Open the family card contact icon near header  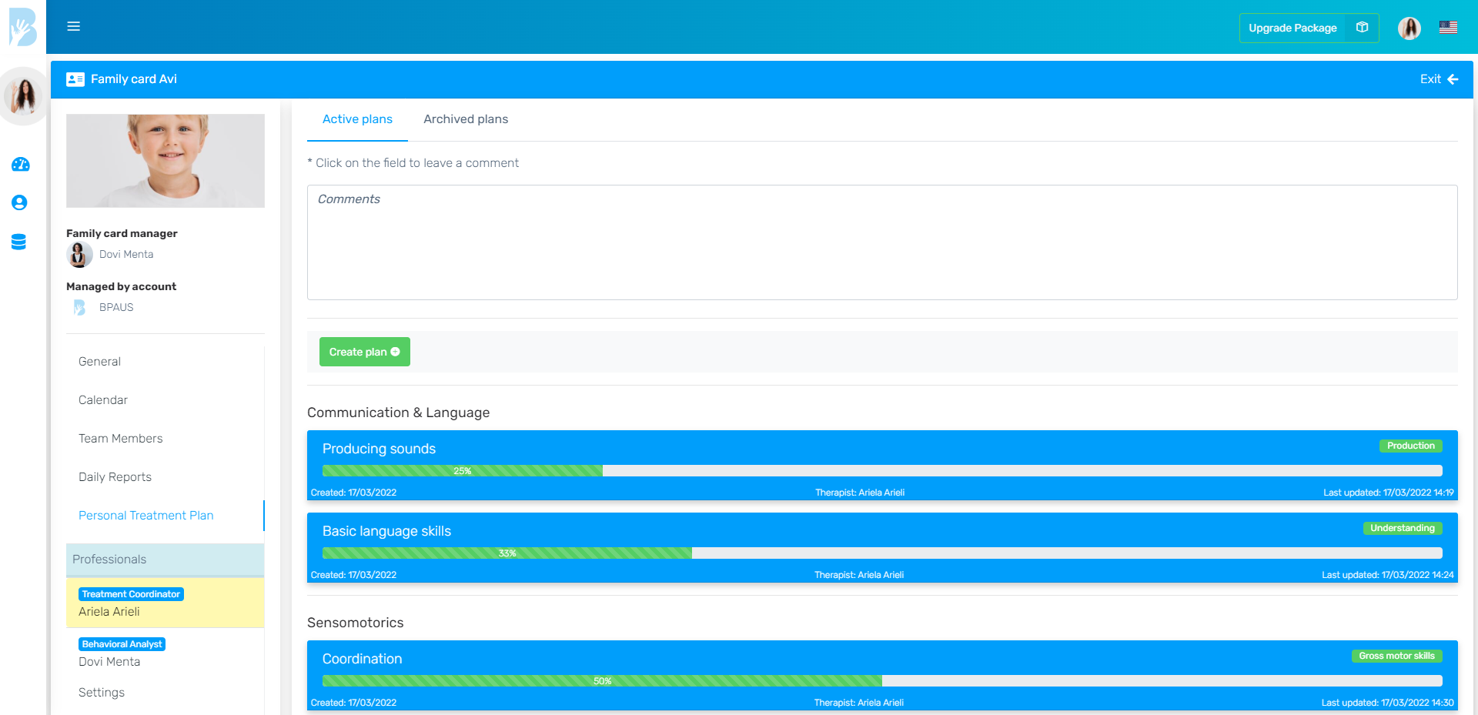(x=75, y=79)
